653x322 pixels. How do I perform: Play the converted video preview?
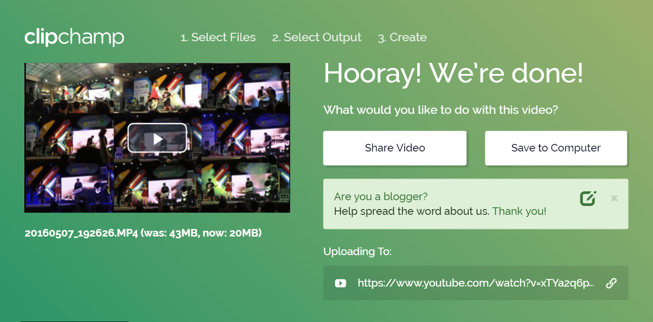[157, 138]
